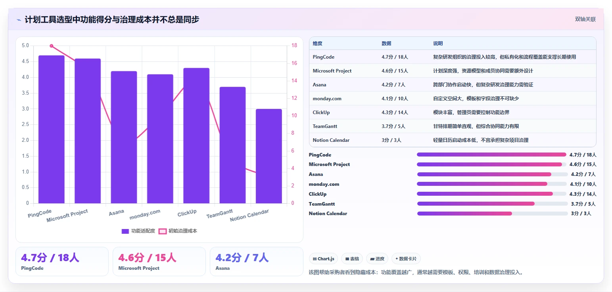612x292 pixels.
Task: Click the footer note about 隐藏成本
Action: pos(416,272)
